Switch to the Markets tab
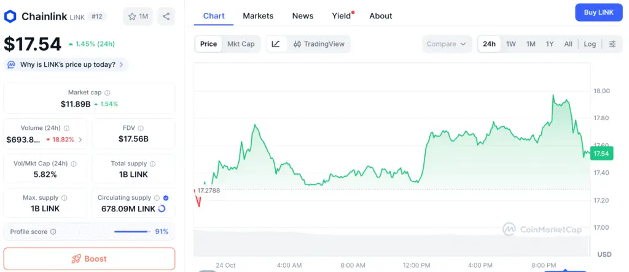This screenshot has height=272, width=629. point(258,16)
